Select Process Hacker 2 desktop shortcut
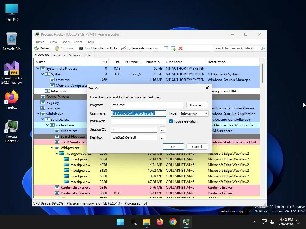The image size is (306, 229). (12, 131)
